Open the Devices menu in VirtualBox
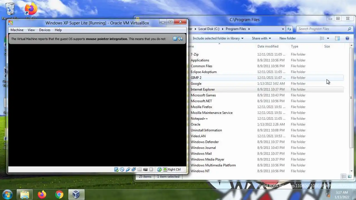The height and width of the screenshot is (200, 356). pos(45,30)
